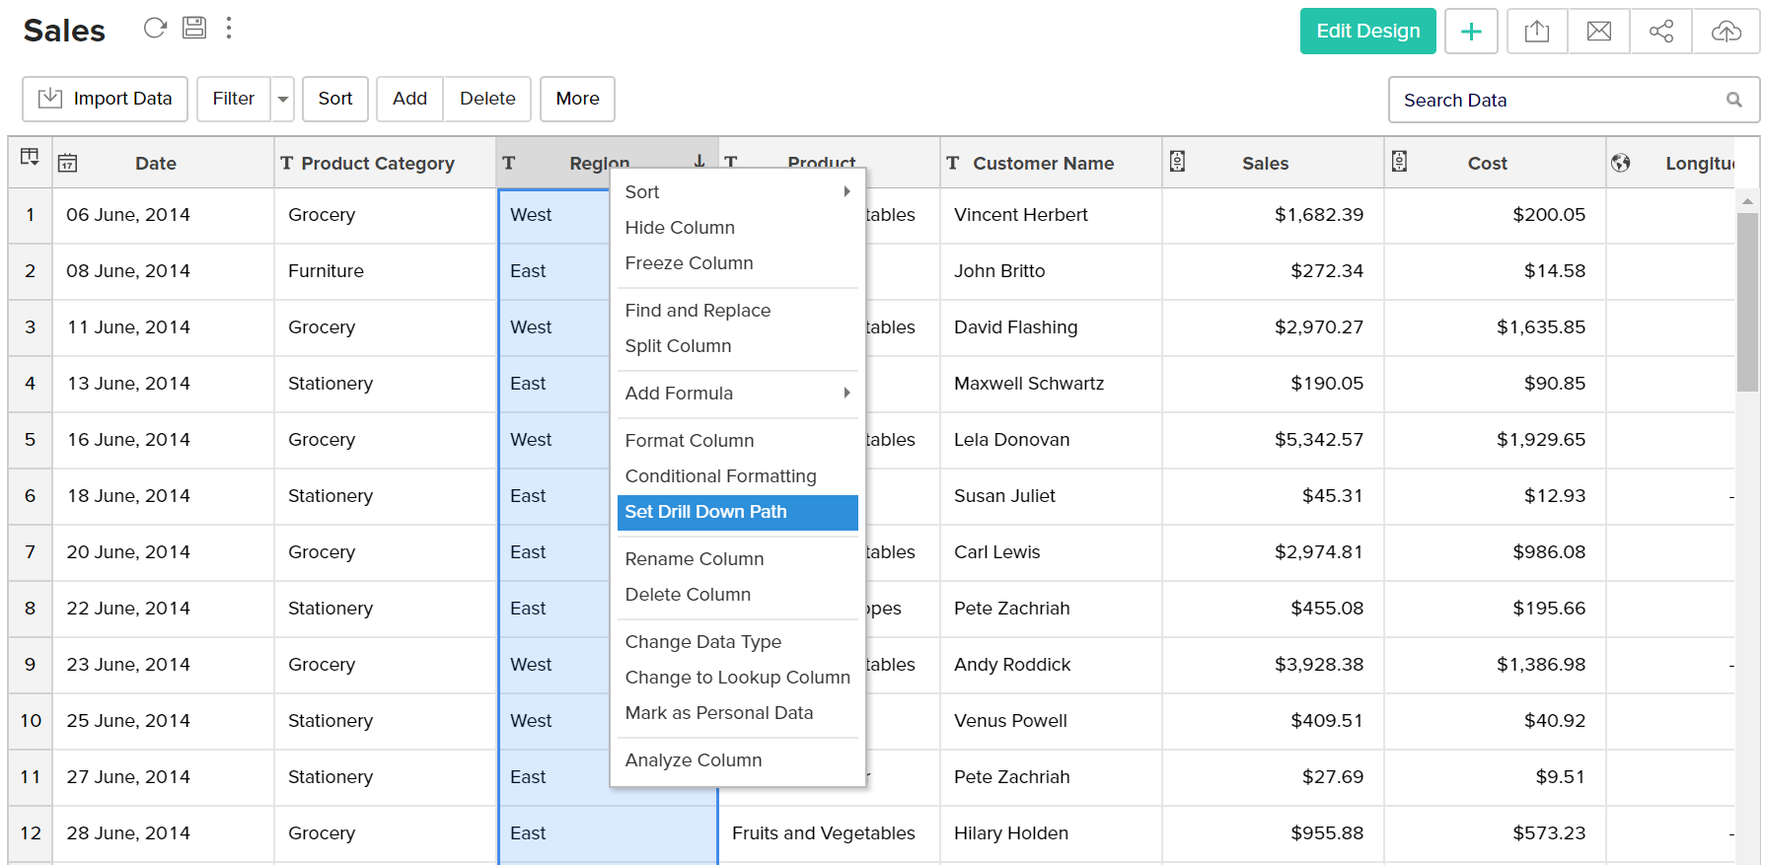Expand the Filter dropdown arrow

coord(283,100)
